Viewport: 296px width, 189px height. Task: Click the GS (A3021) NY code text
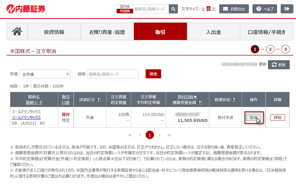[x=28, y=124]
